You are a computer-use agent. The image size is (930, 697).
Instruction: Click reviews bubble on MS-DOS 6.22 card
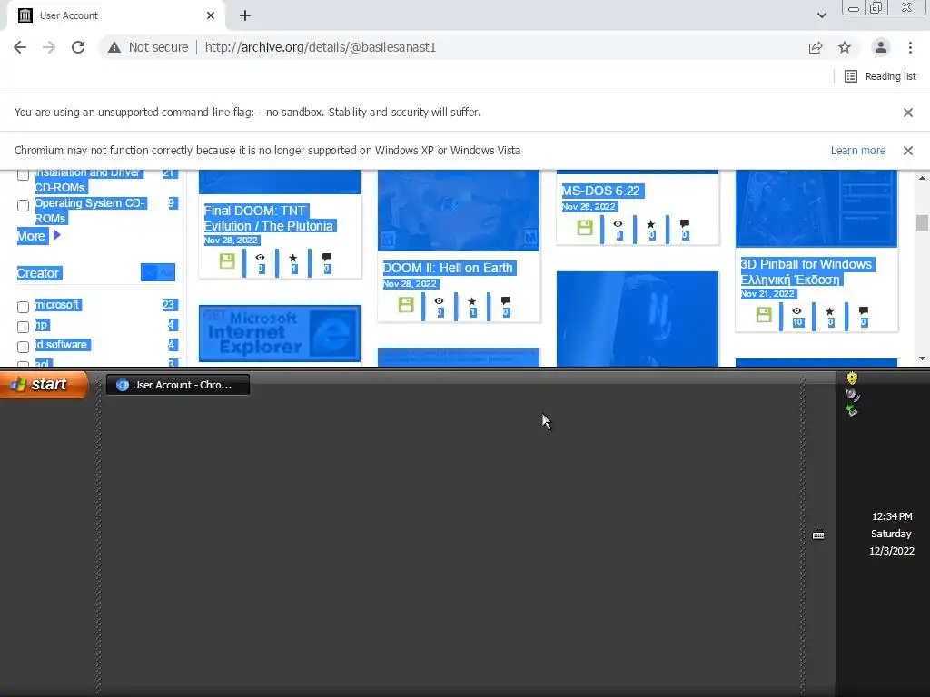[x=685, y=224]
